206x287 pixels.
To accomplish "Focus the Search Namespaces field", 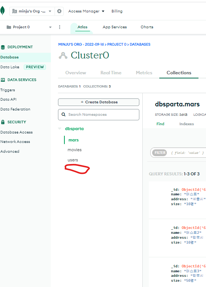I will 99,115.
